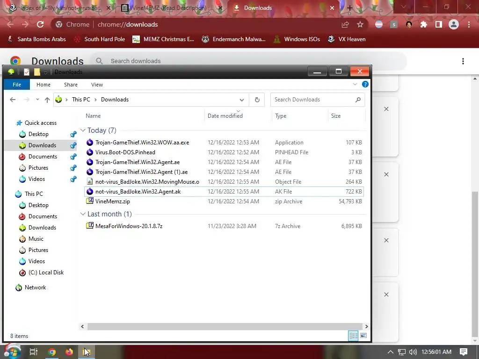The image size is (479, 359).
Task: Open Pictures under Quick access
Action: click(x=38, y=168)
